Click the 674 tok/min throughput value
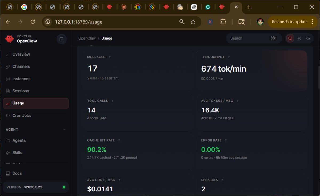This screenshot has height=196, width=320. (x=224, y=69)
